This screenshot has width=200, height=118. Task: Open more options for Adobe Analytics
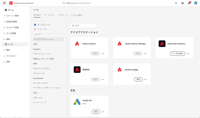103,54
